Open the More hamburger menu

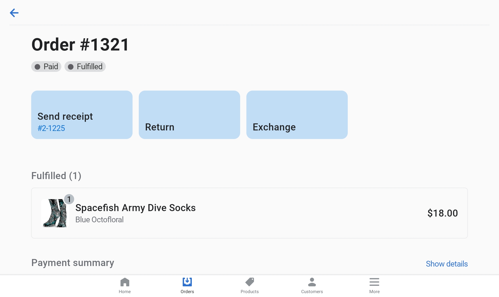click(x=374, y=282)
